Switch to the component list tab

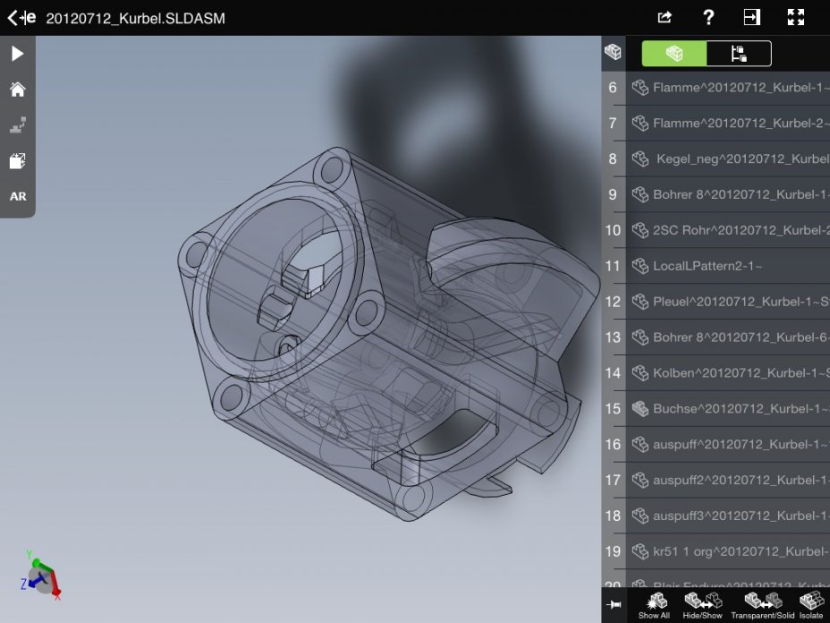tap(674, 54)
